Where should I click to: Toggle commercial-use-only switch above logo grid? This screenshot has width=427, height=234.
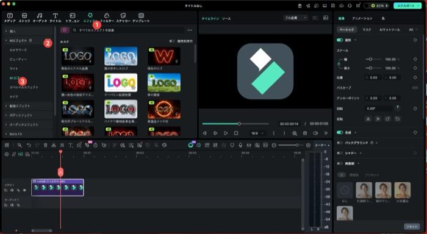point(172,41)
